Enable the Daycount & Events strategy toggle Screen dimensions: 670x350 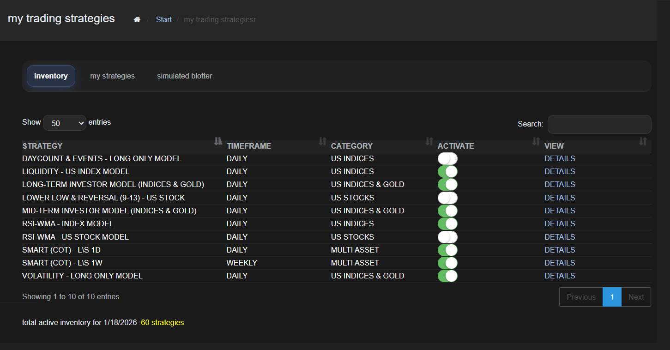pyautogui.click(x=447, y=159)
